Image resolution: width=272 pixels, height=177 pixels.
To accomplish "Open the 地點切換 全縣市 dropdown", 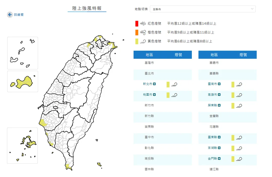I will click(x=202, y=9).
